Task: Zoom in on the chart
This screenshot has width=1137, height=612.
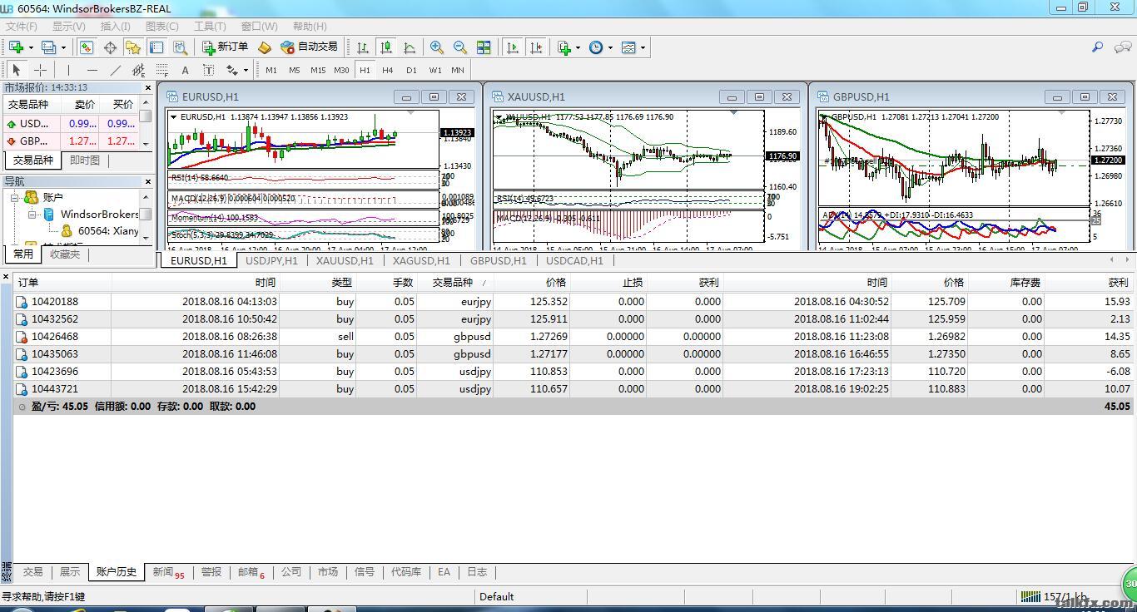Action: [436, 47]
